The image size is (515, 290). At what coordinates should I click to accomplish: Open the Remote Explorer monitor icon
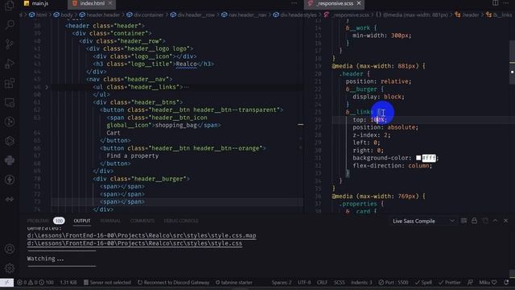pyautogui.click(x=10, y=102)
